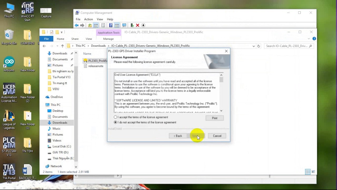The image size is (337, 190).
Task: Click the green-arrow update driver icon in Computer Management
Action: coord(132,25)
